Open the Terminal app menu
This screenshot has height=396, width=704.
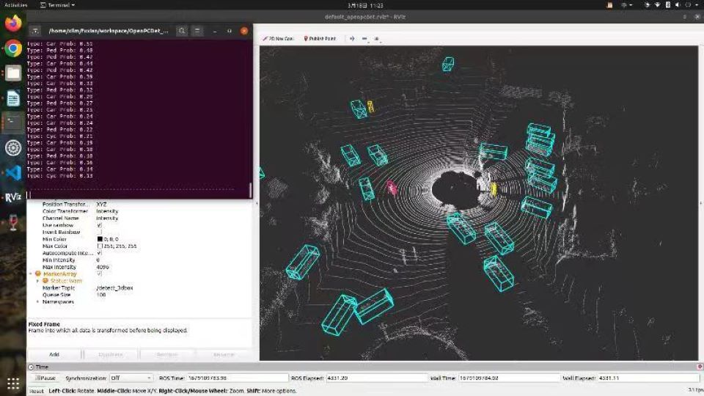[58, 5]
